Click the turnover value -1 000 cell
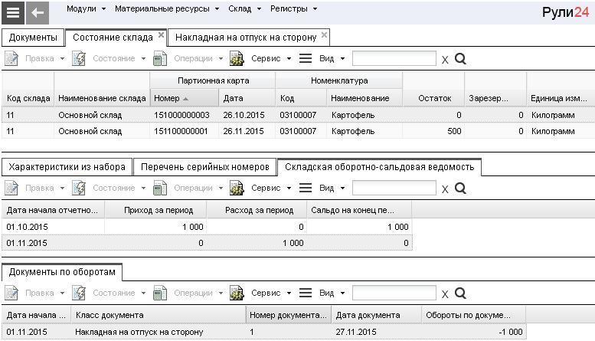The width and height of the screenshot is (595, 341). pyautogui.click(x=473, y=332)
